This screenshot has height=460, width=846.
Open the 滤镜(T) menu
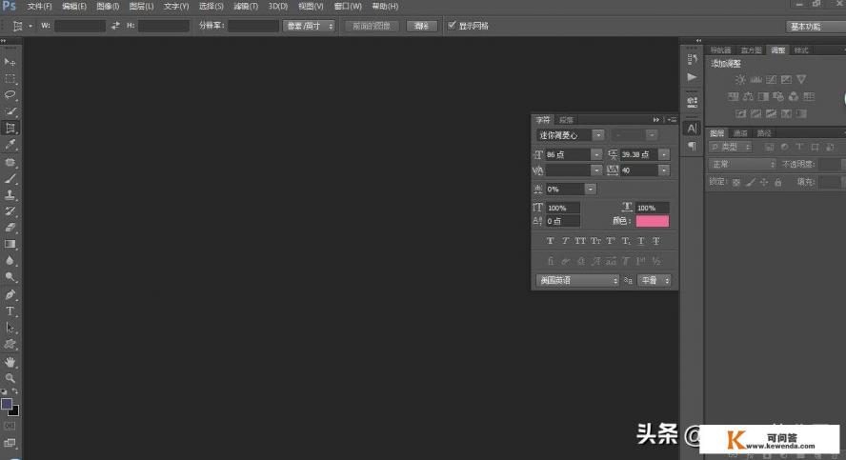tap(246, 7)
